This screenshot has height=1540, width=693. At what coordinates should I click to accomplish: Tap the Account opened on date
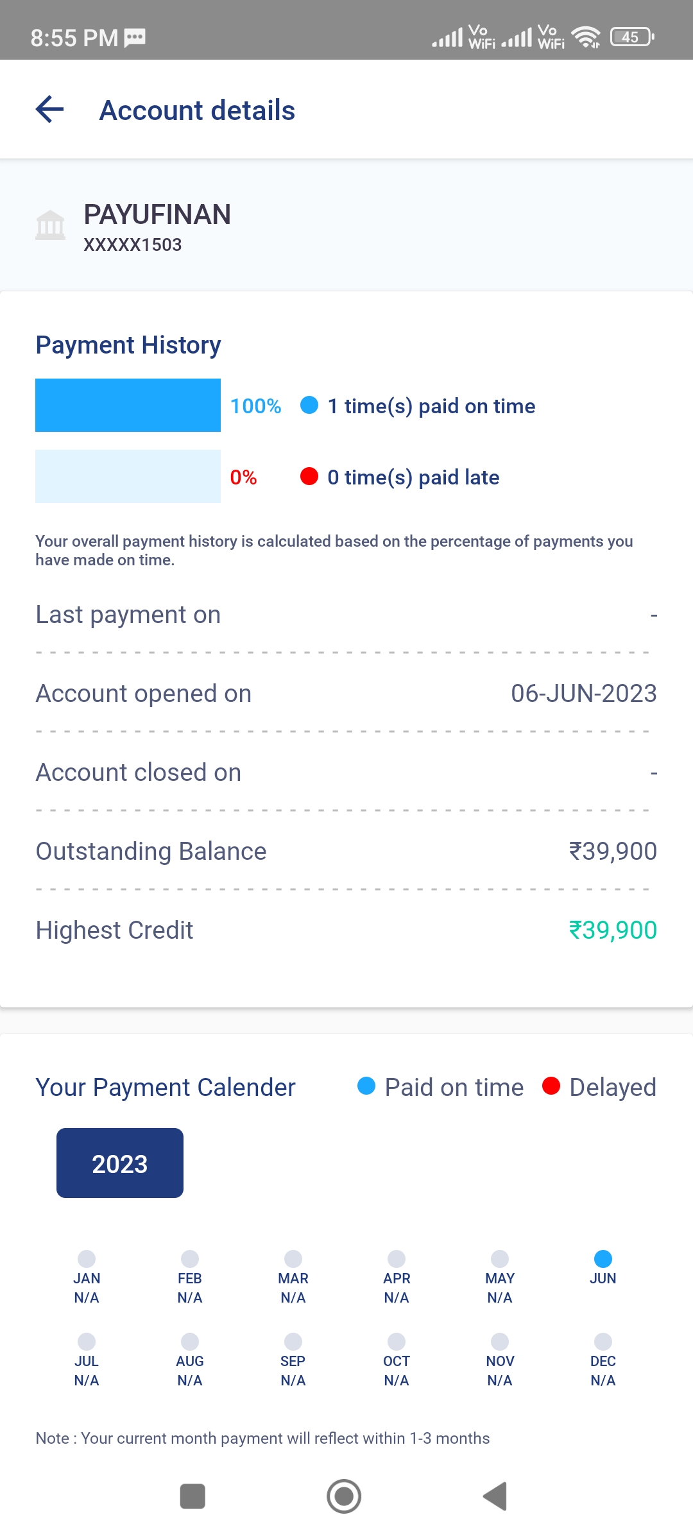pos(583,693)
